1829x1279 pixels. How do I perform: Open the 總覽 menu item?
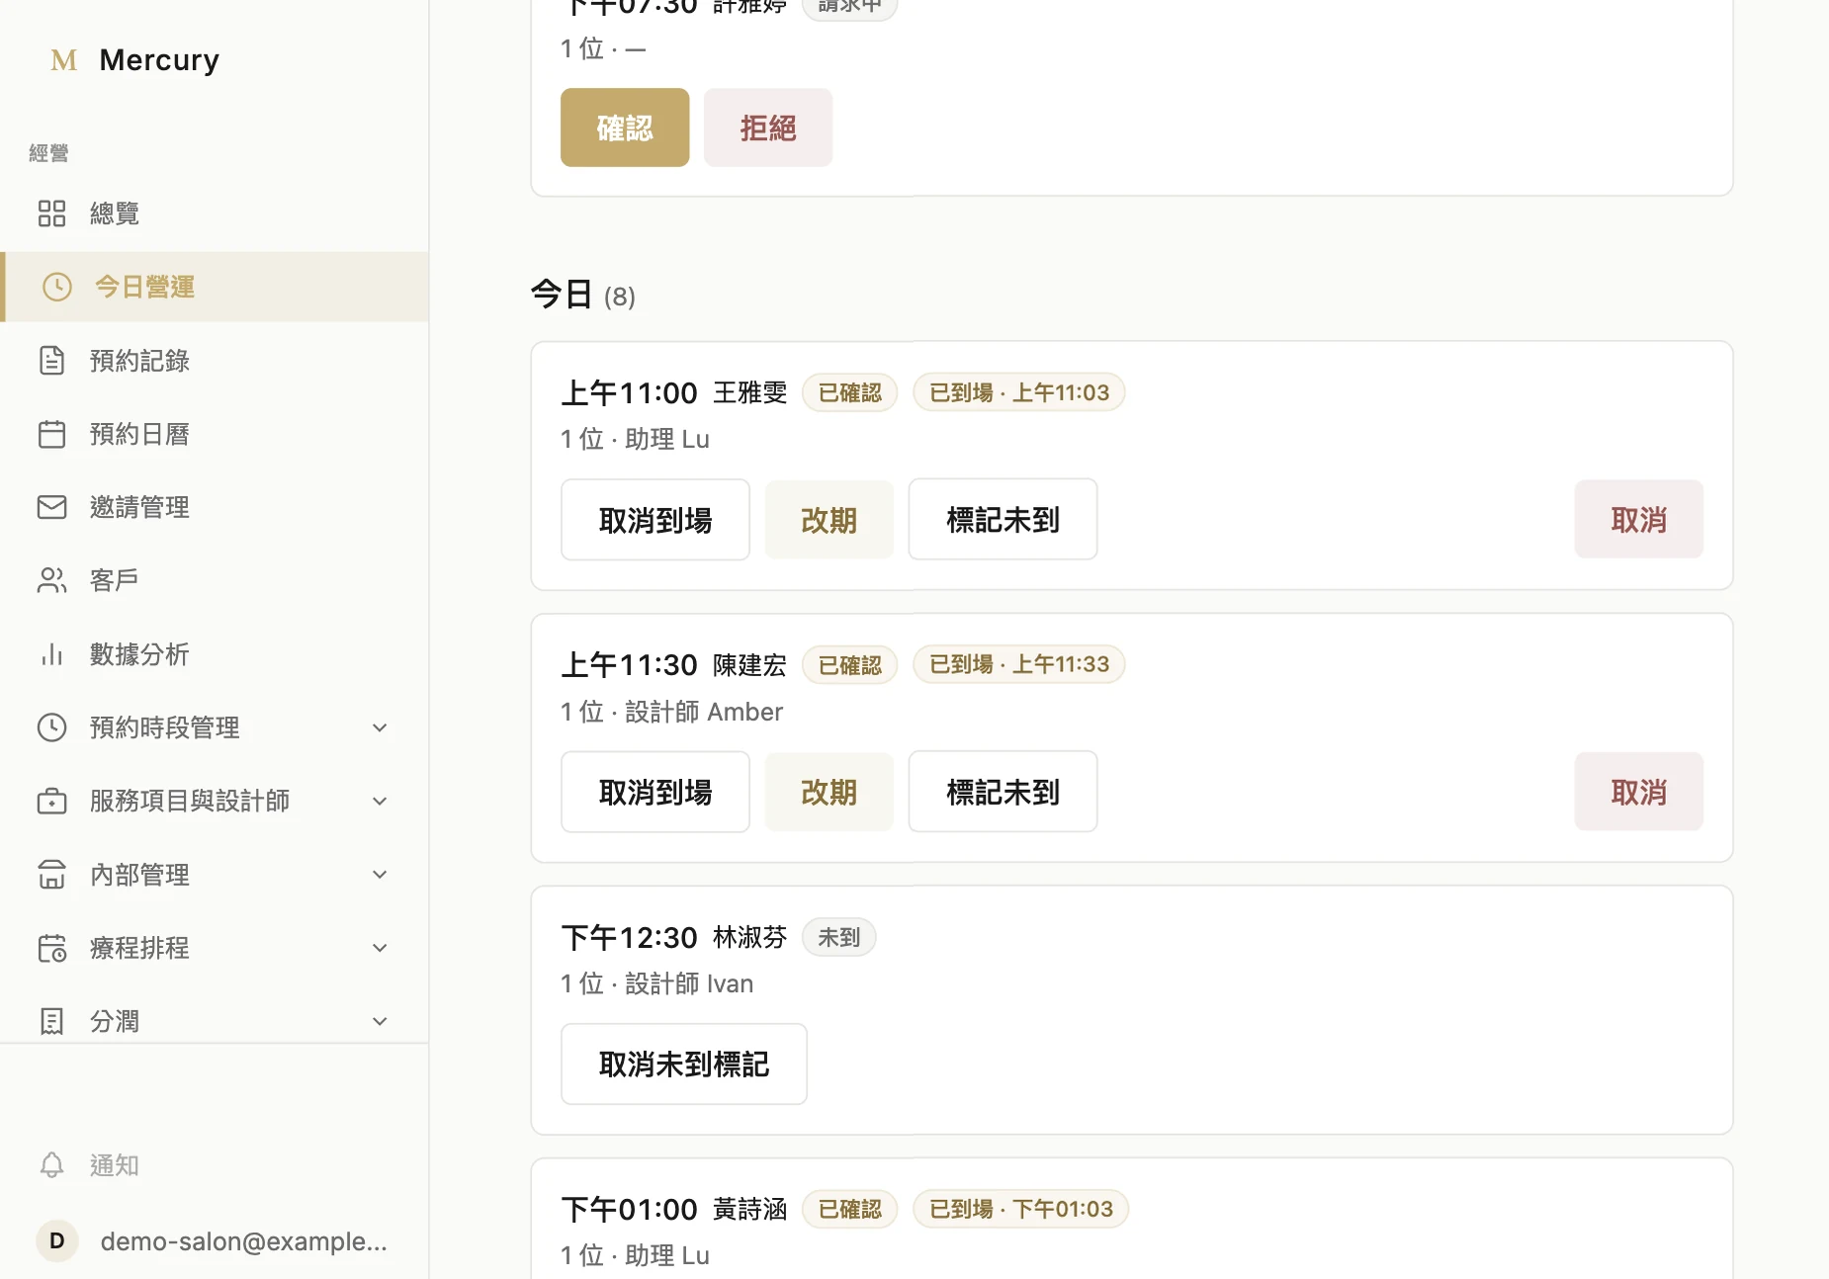pyautogui.click(x=215, y=213)
